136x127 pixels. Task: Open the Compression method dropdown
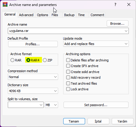click(33, 77)
